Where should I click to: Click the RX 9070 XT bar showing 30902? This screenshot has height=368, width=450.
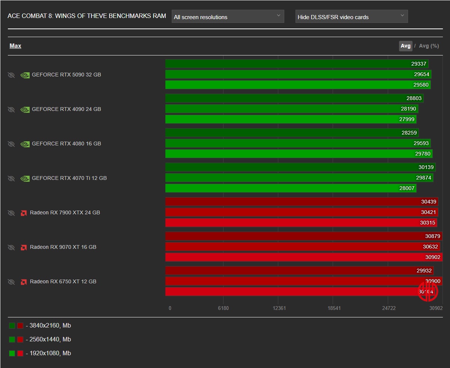click(x=304, y=257)
